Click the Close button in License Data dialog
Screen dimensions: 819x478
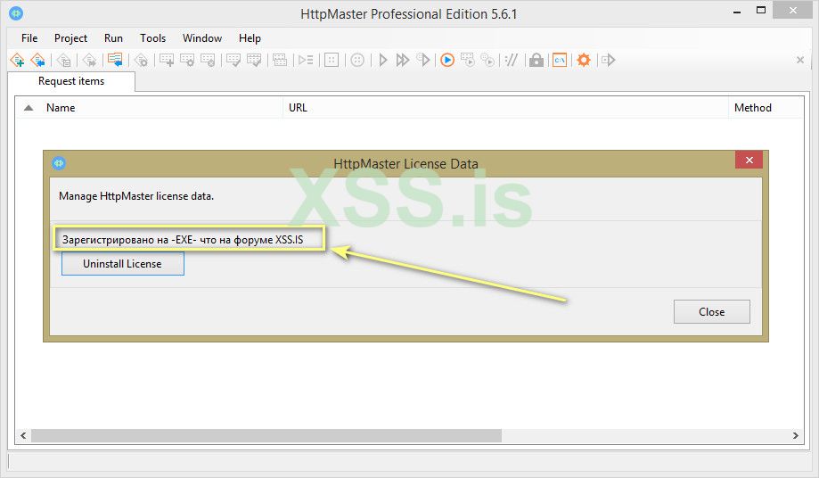pos(711,312)
